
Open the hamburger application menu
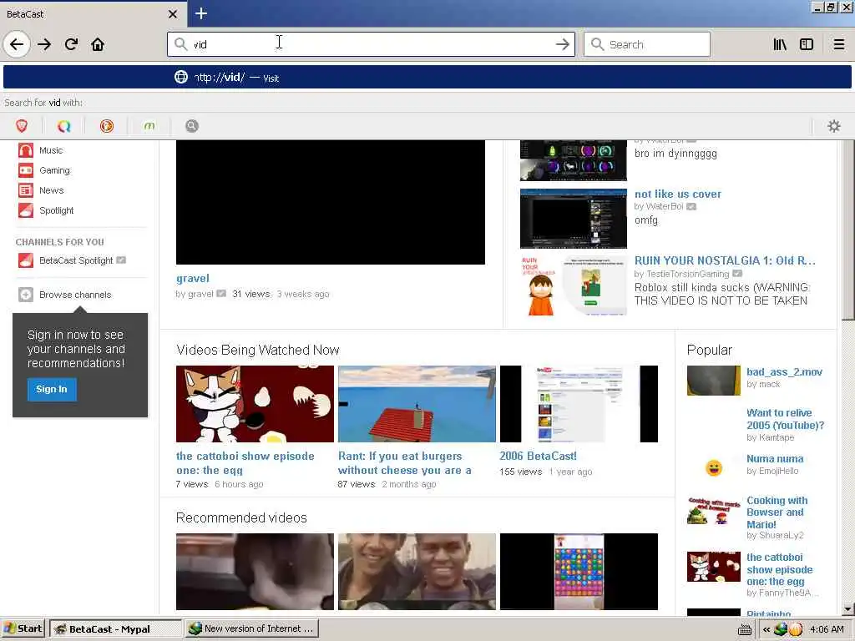pos(839,44)
